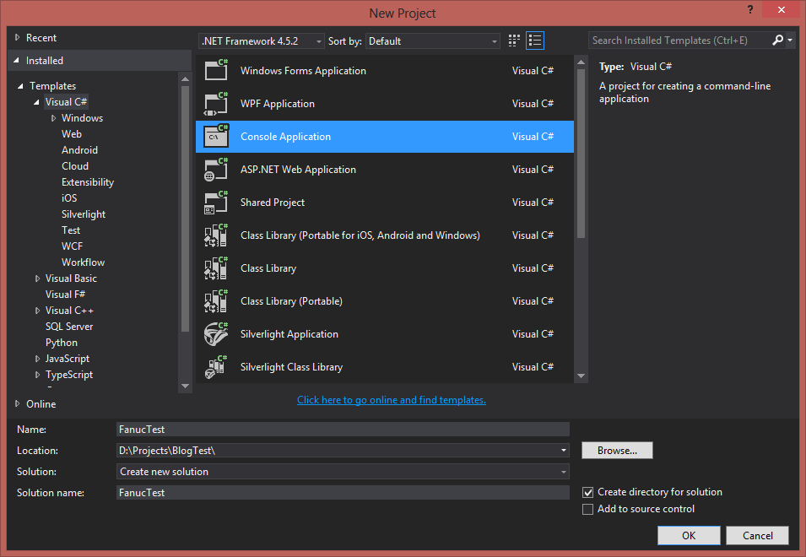Select the iOS template category

coord(69,198)
